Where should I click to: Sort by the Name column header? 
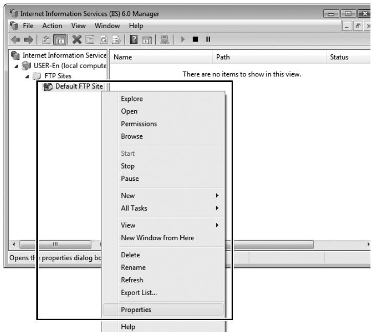click(x=161, y=57)
